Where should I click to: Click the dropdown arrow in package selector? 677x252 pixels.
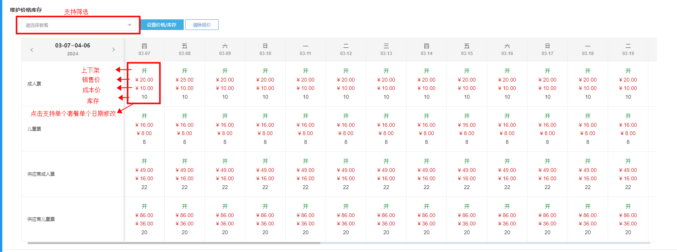click(x=130, y=25)
